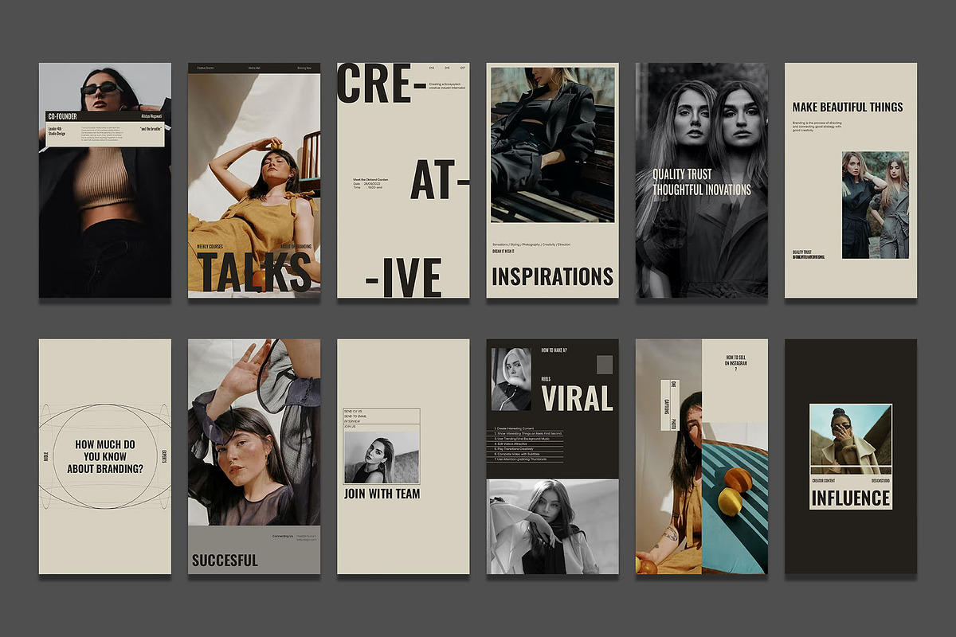Select the woman in beige coat photo above INFLUENCE
Image resolution: width=956 pixels, height=637 pixels.
click(x=851, y=439)
